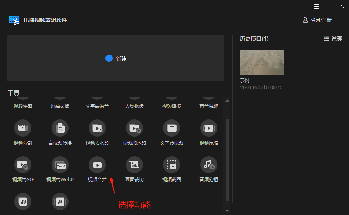Screen dimensions: 349x215
Task: Click the tools scrollbar down arrow
Action: (227, 210)
